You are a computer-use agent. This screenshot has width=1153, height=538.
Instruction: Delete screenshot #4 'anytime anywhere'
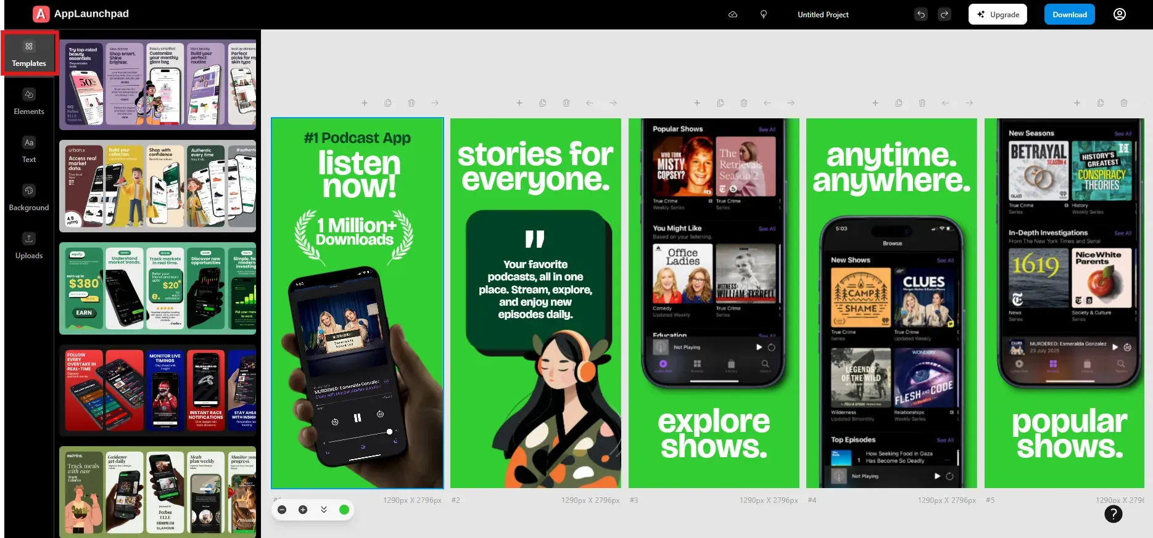coord(922,103)
